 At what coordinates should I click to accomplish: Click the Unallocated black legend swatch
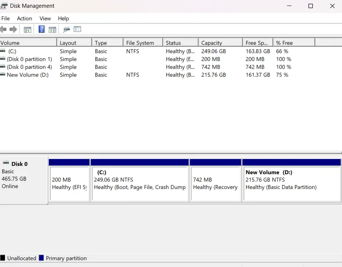[3, 258]
